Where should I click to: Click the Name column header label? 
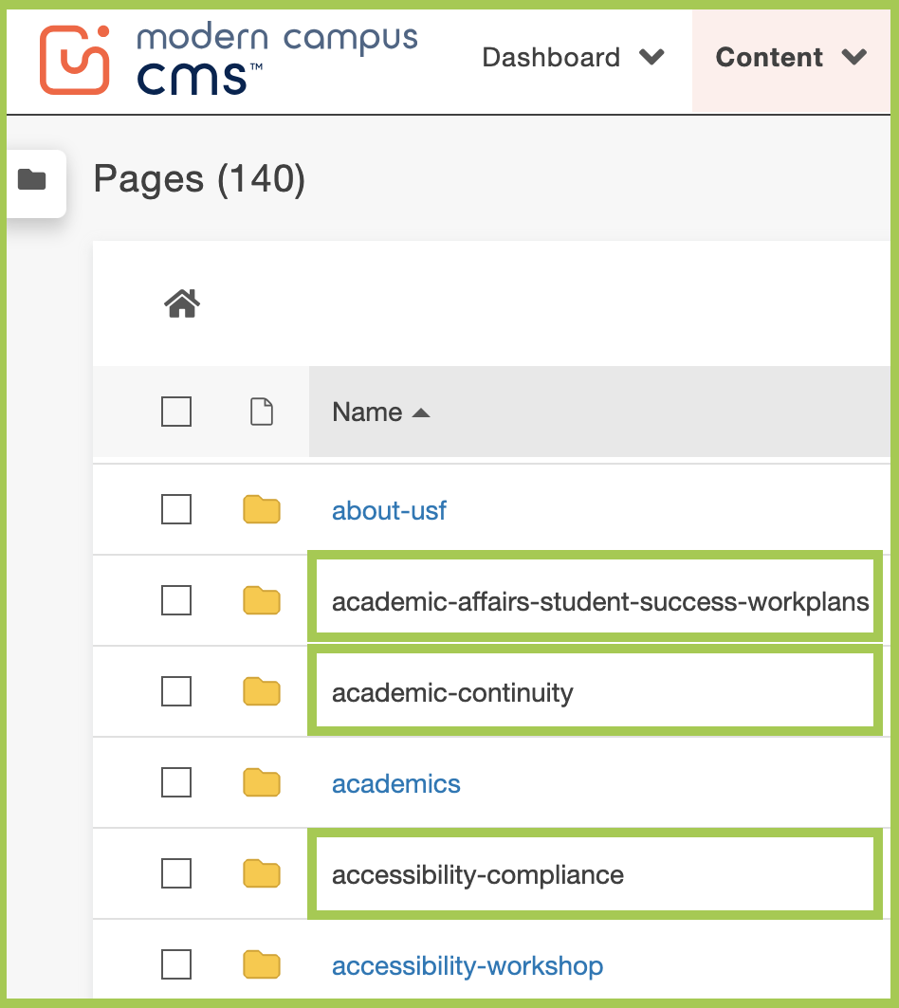click(x=367, y=412)
